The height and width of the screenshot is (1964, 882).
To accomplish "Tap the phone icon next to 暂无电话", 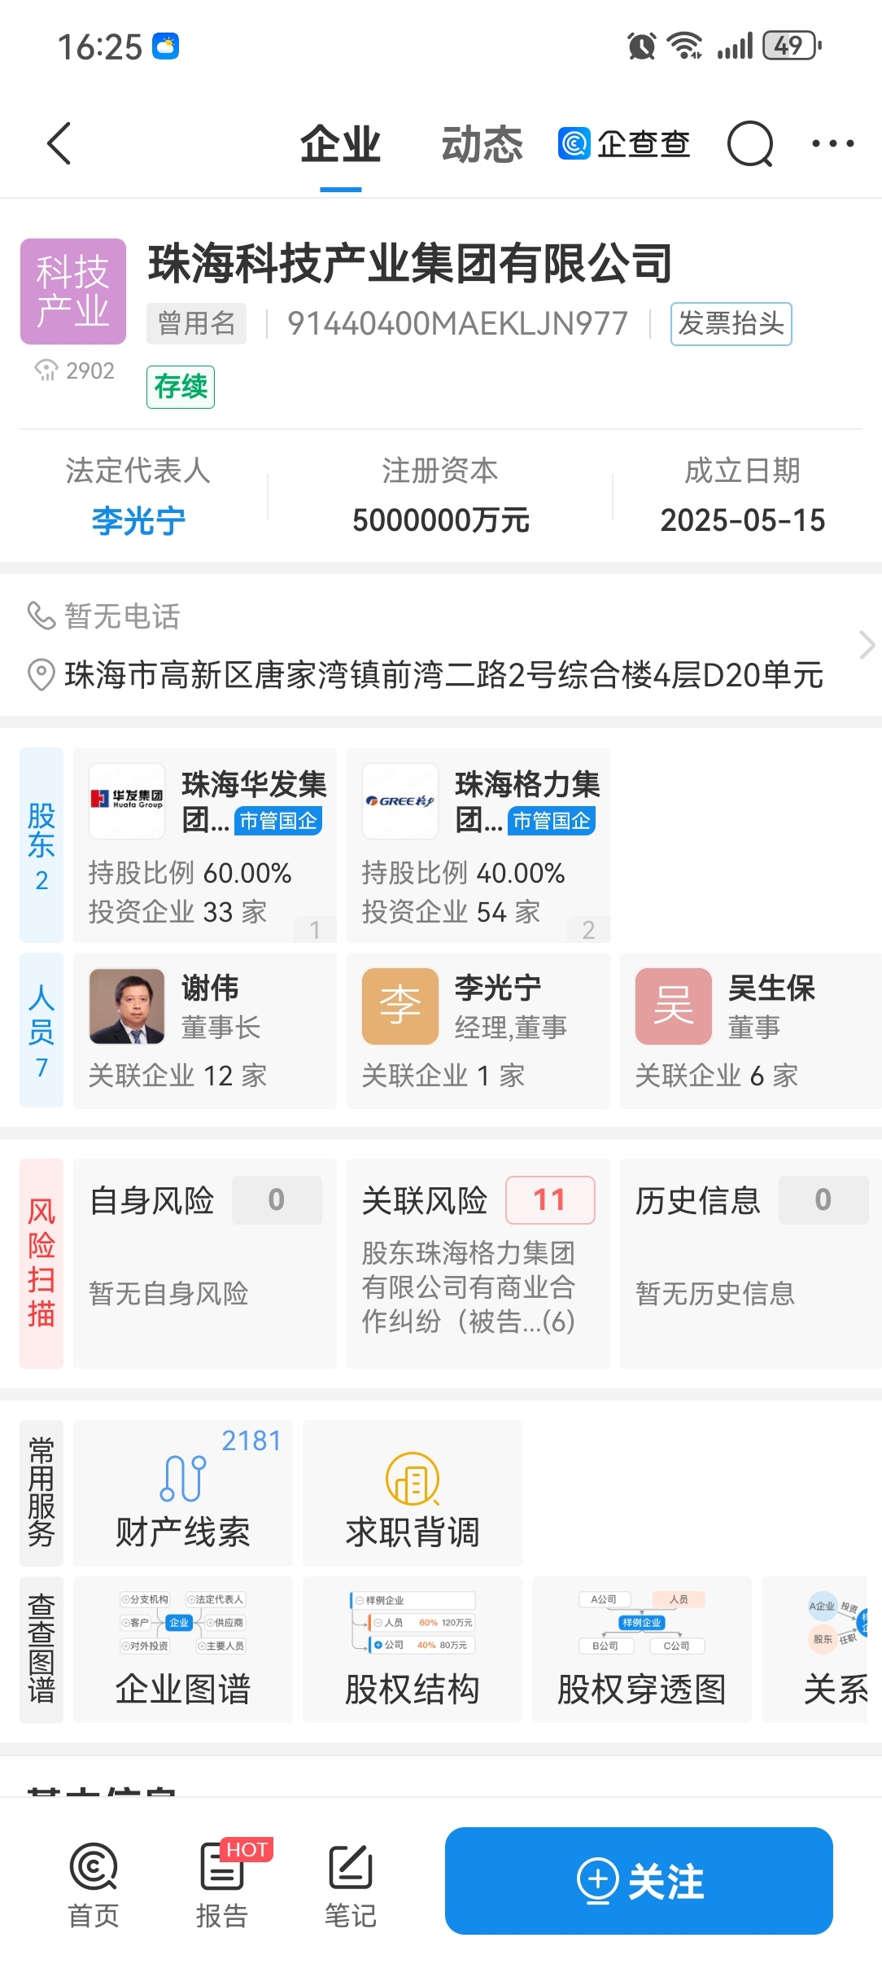I will tap(41, 616).
